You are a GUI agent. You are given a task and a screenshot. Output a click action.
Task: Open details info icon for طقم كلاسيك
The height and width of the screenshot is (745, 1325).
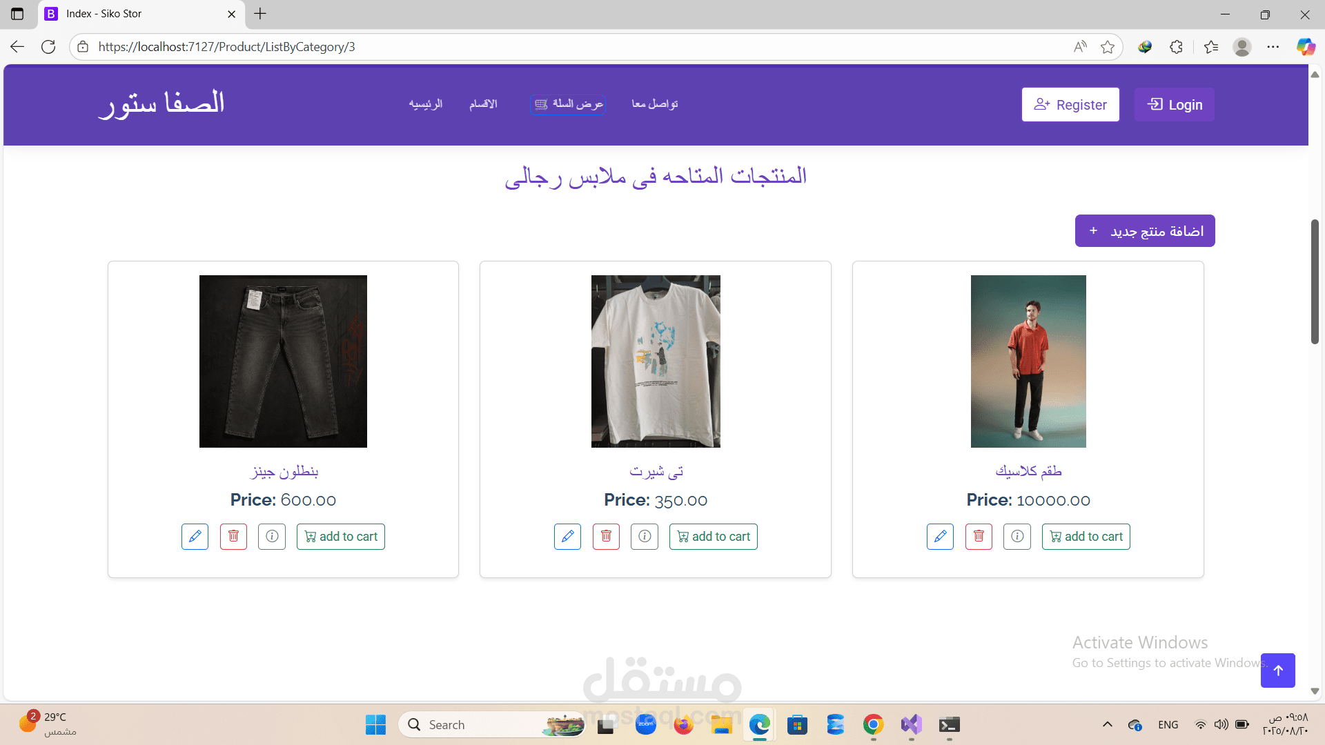(x=1017, y=537)
